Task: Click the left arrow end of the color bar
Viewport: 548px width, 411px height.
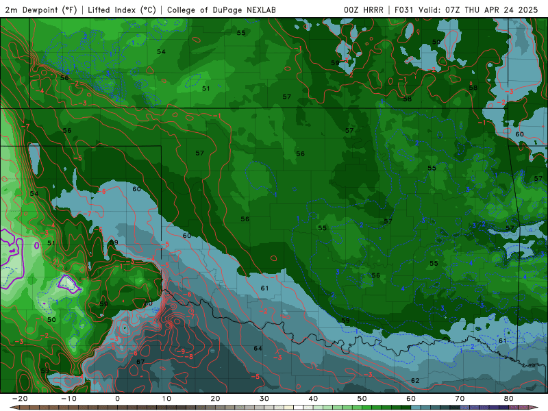Action: click(x=14, y=407)
